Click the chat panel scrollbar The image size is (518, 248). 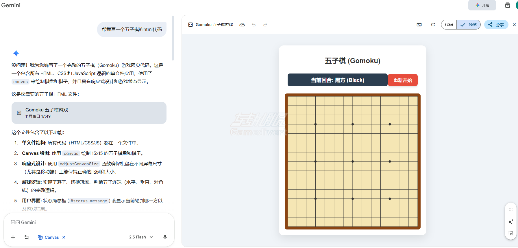(x=173, y=38)
